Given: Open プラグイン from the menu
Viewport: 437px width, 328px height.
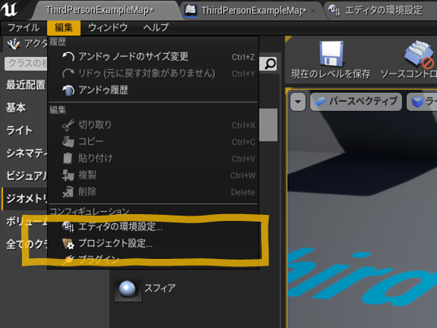Looking at the screenshot, I should point(153,260).
